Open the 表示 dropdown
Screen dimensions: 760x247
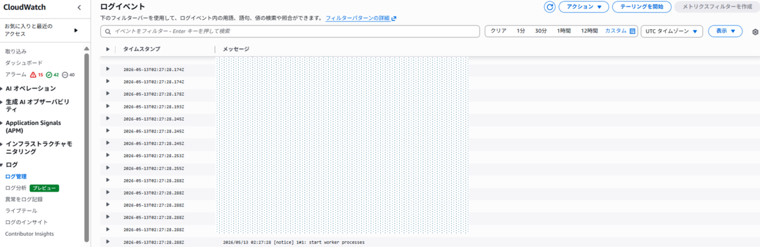(x=725, y=31)
